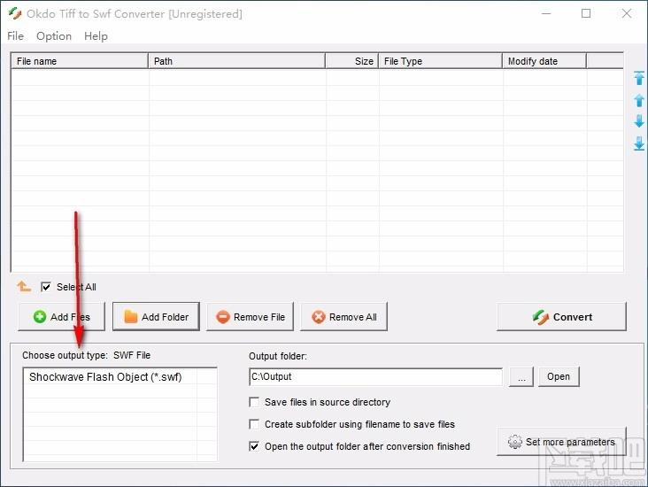648x487 pixels.
Task: Move selected file down one position
Action: pyautogui.click(x=639, y=121)
